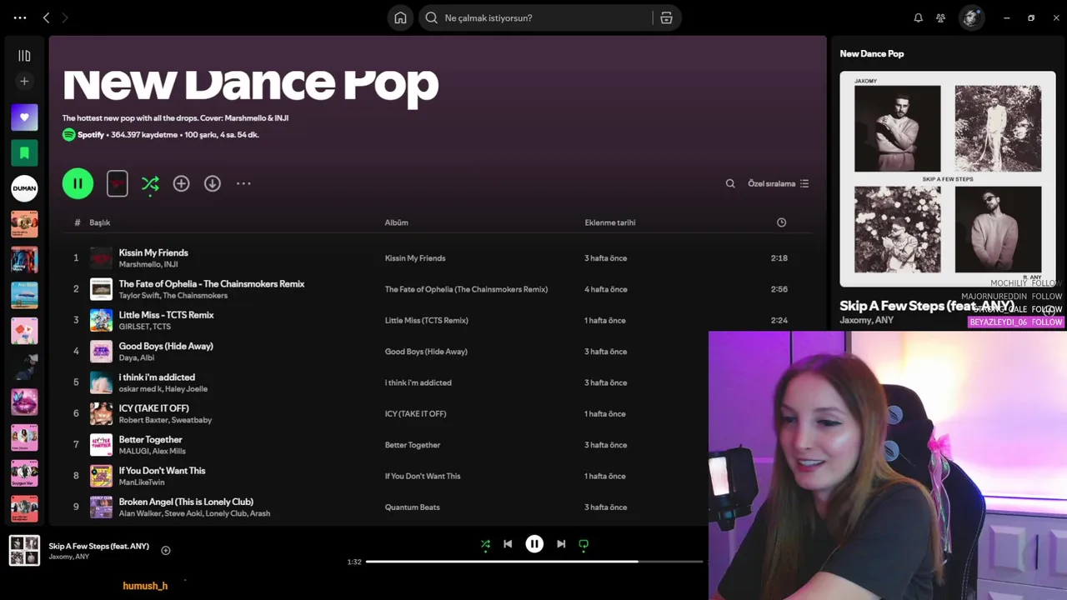Open the Browse icon in search bar
This screenshot has width=1067, height=600.
pyautogui.click(x=666, y=17)
